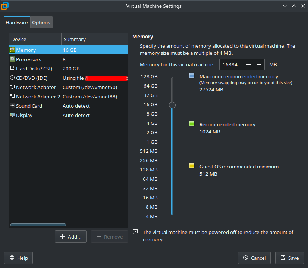
Task: Select the Memory device icon
Action: click(12, 50)
